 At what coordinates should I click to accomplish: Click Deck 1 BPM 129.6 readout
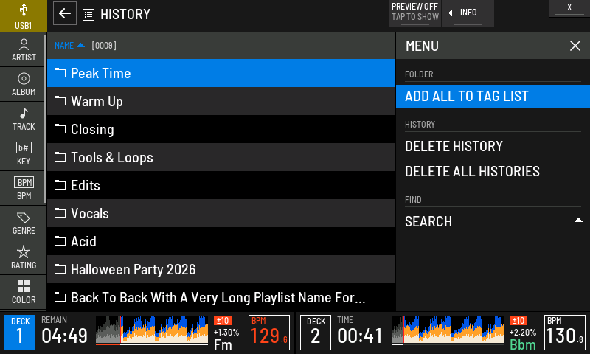269,333
